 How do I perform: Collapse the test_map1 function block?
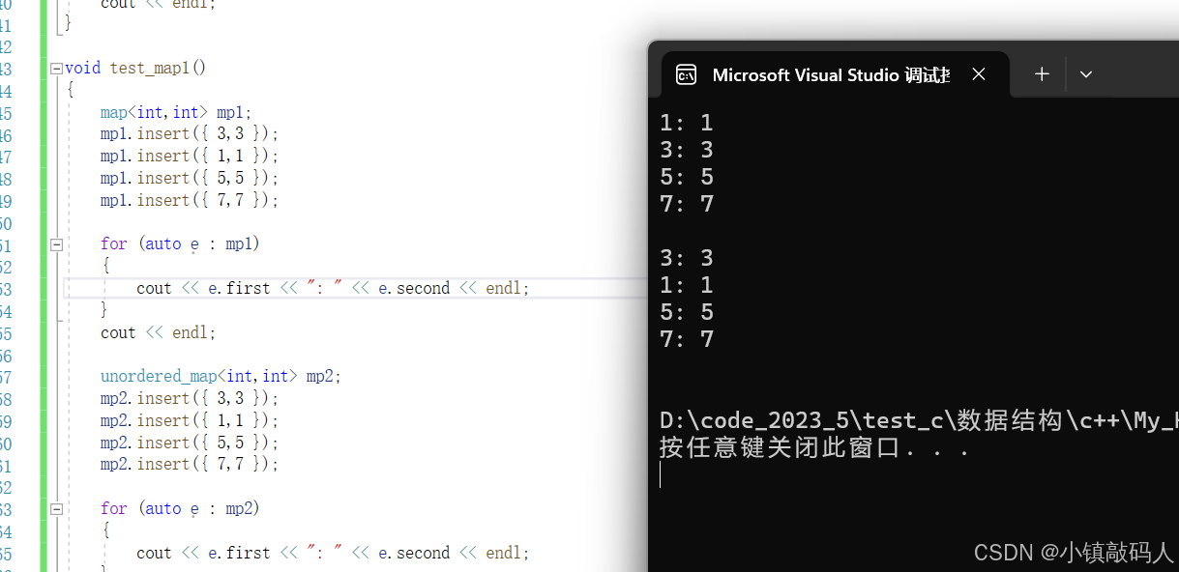click(x=56, y=69)
